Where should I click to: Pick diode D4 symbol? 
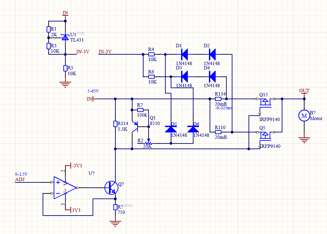212,77
